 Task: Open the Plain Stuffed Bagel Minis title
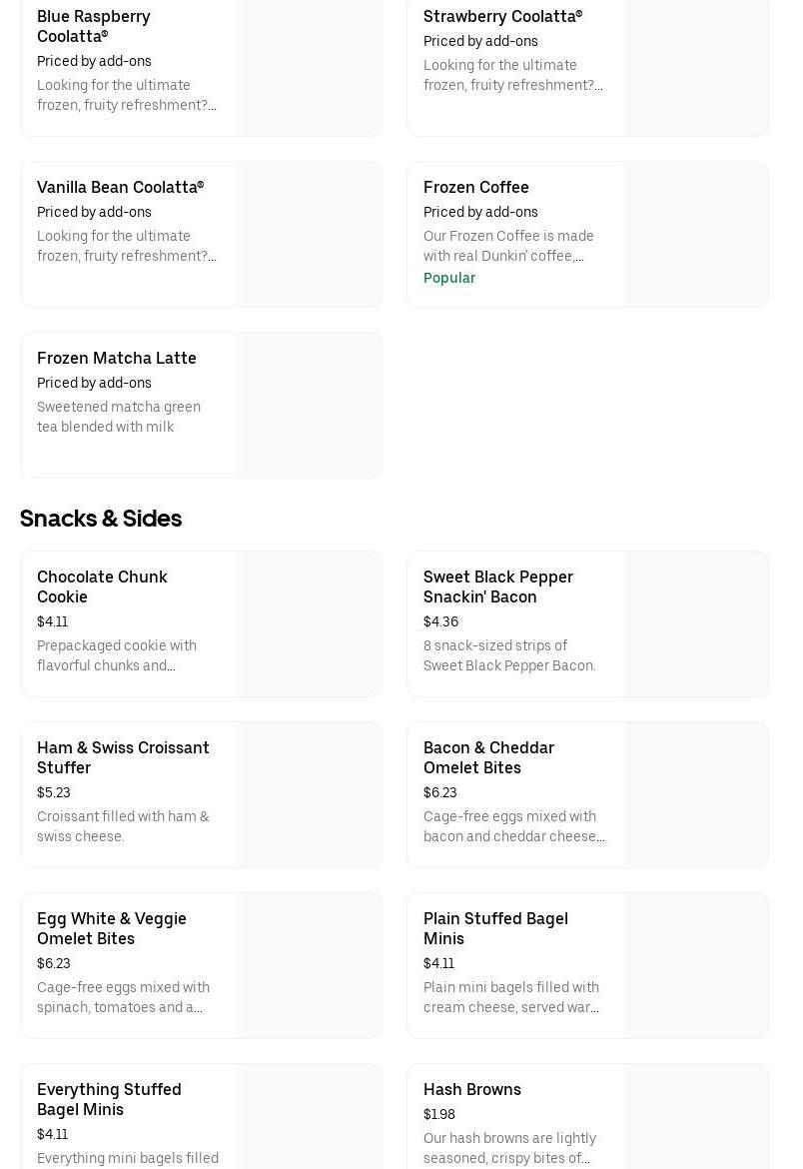[495, 928]
